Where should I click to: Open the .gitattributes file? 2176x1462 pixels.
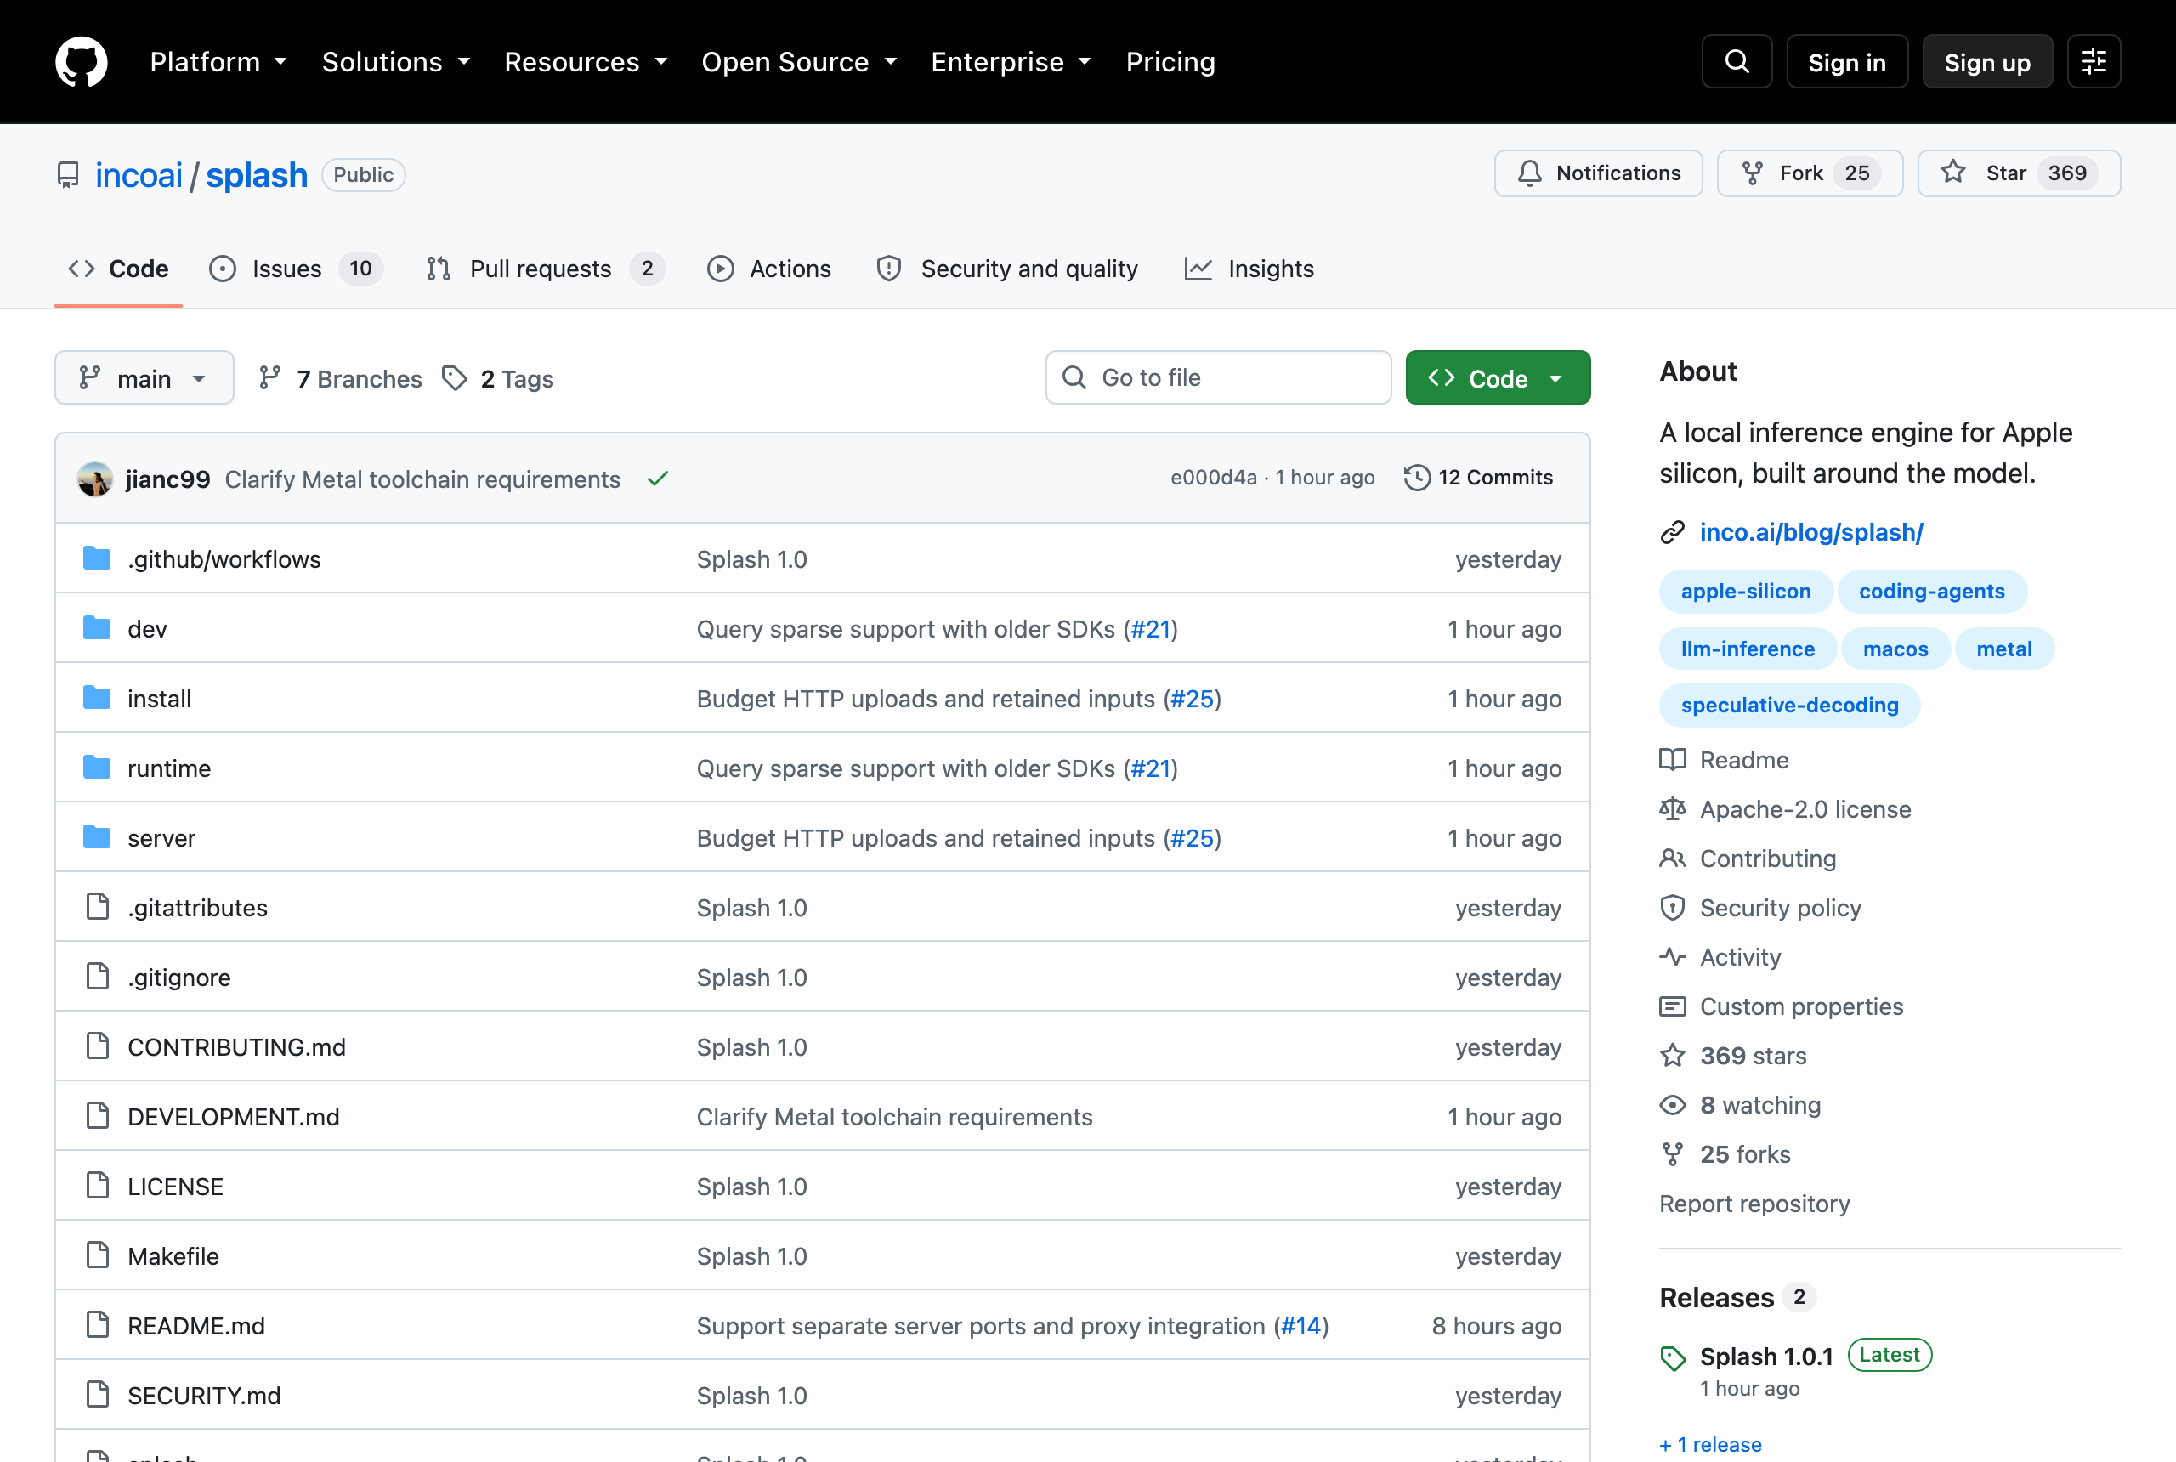tap(198, 907)
